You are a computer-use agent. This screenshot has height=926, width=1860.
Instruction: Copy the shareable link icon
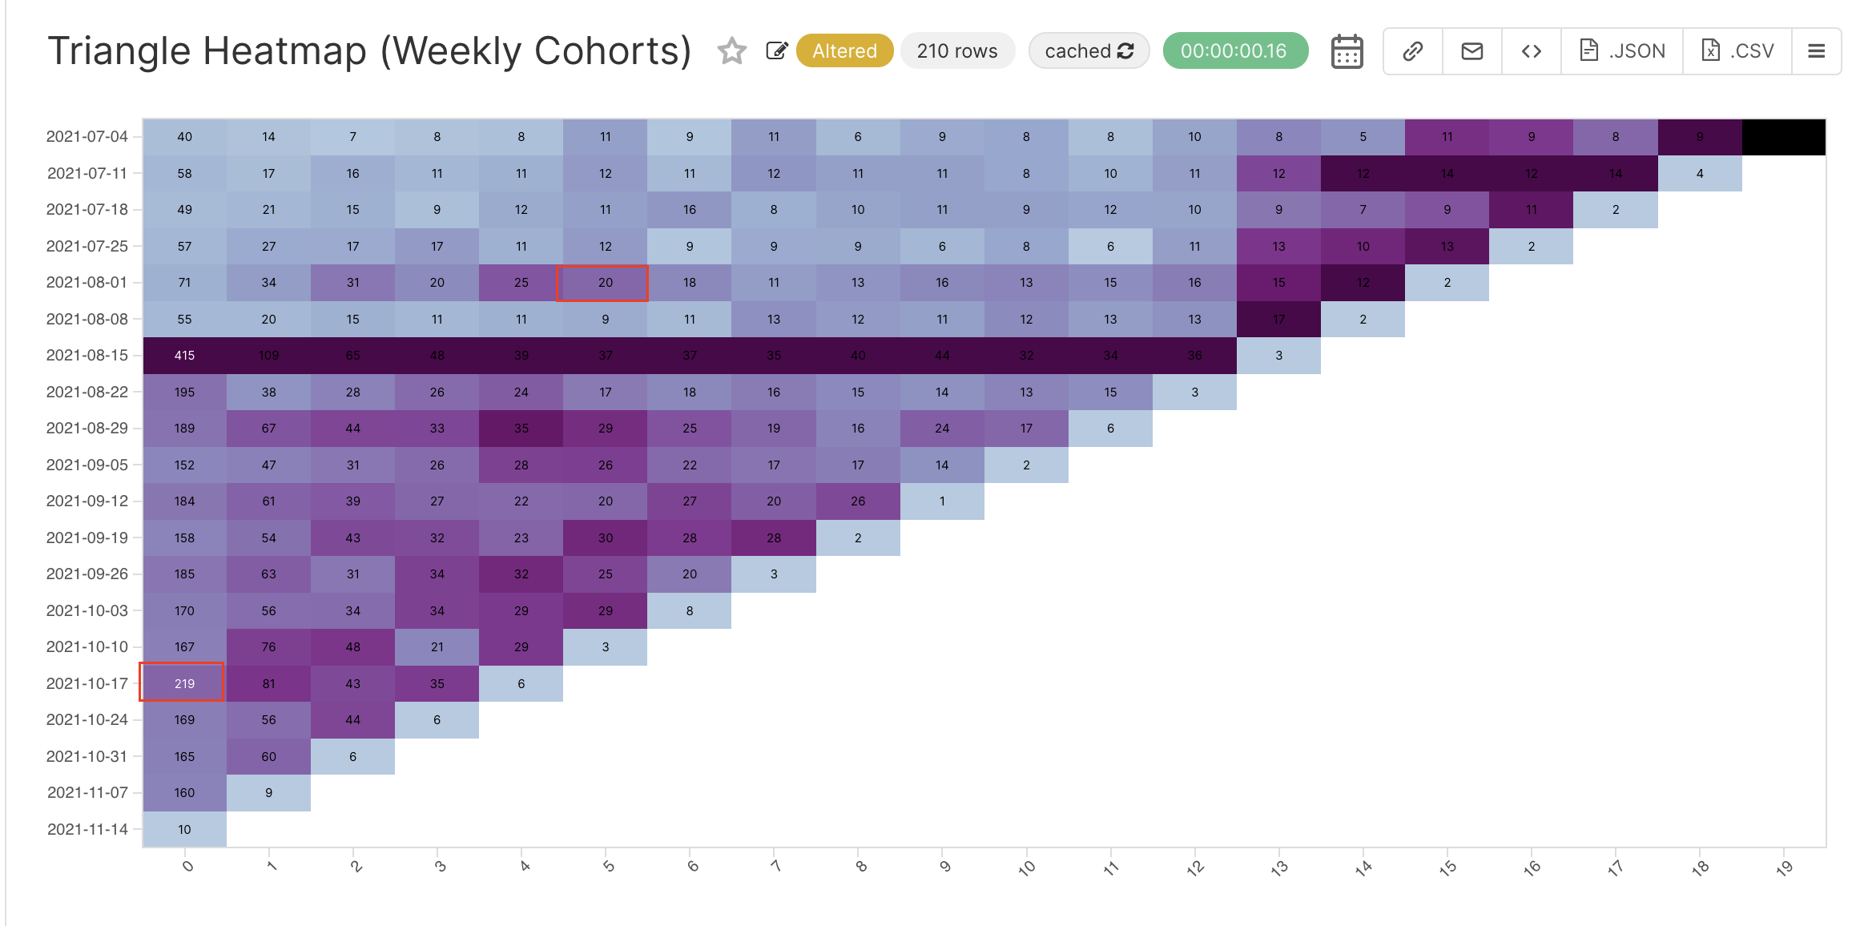tap(1411, 50)
